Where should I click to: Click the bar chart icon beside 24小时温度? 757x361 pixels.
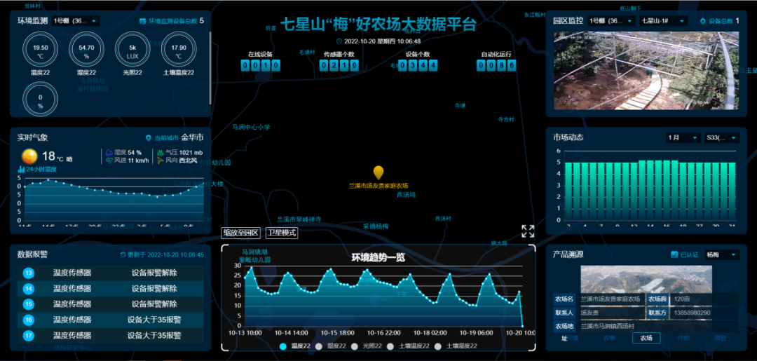coord(21,169)
